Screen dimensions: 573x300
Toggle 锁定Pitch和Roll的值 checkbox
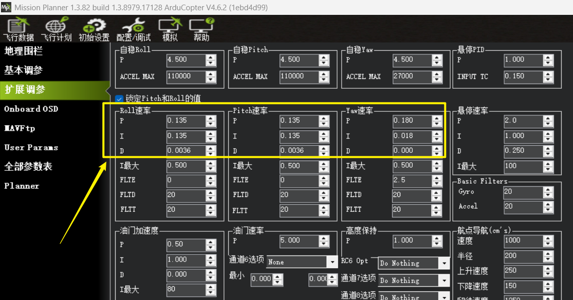119,98
